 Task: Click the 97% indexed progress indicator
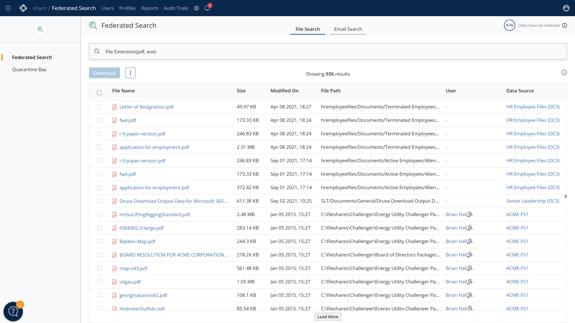click(509, 25)
